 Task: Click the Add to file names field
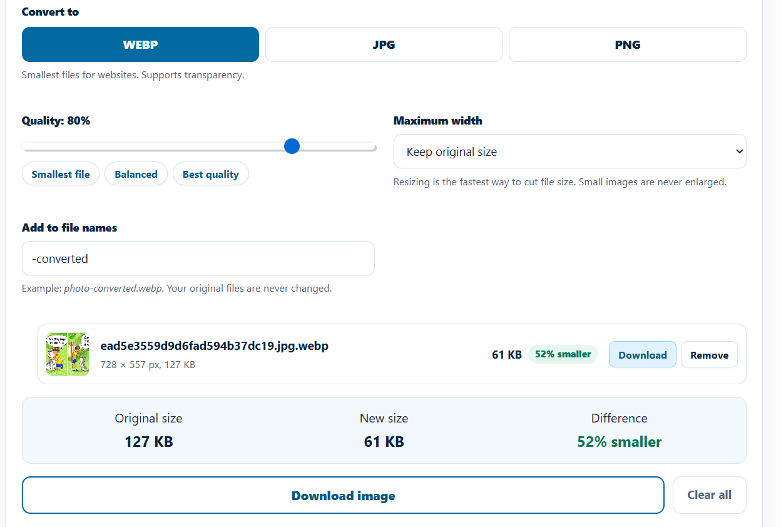coord(198,258)
